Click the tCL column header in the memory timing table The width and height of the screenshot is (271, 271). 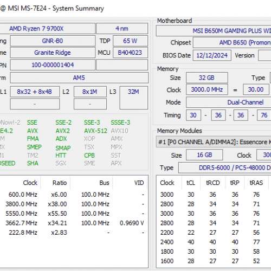click(191, 183)
